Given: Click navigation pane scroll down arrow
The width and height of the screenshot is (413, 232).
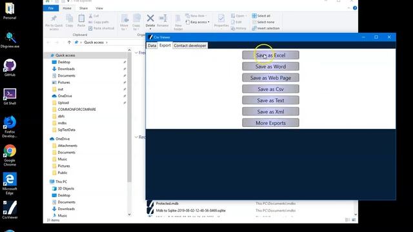Looking at the screenshot, I should 129,215.
